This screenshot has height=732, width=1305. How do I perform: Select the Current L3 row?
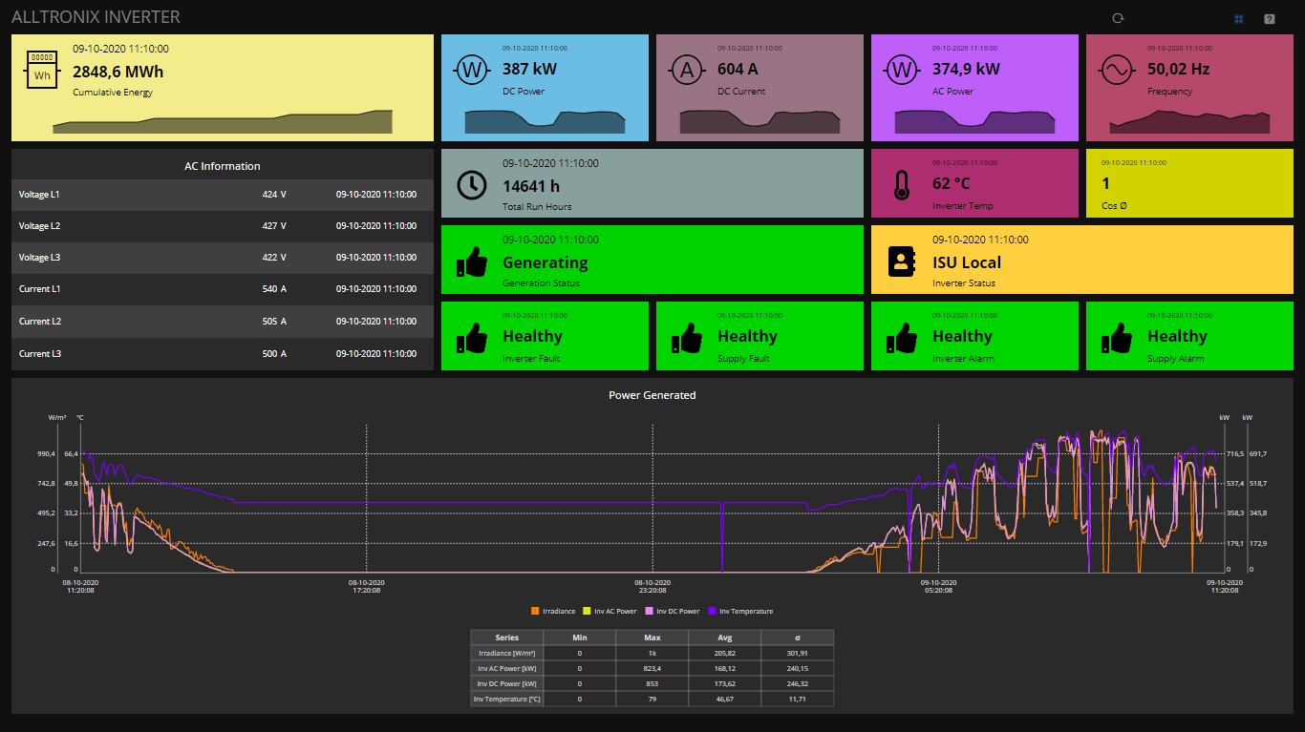(x=223, y=354)
